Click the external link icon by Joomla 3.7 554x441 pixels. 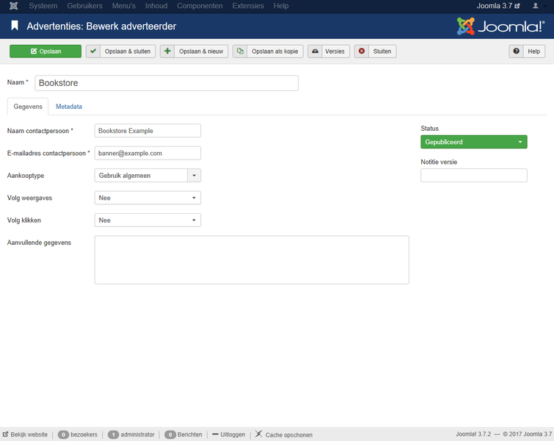tap(517, 6)
